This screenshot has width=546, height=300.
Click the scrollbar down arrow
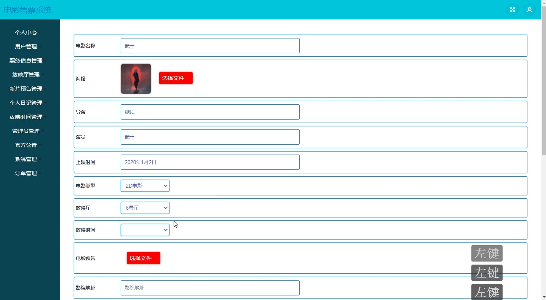pyautogui.click(x=543, y=297)
